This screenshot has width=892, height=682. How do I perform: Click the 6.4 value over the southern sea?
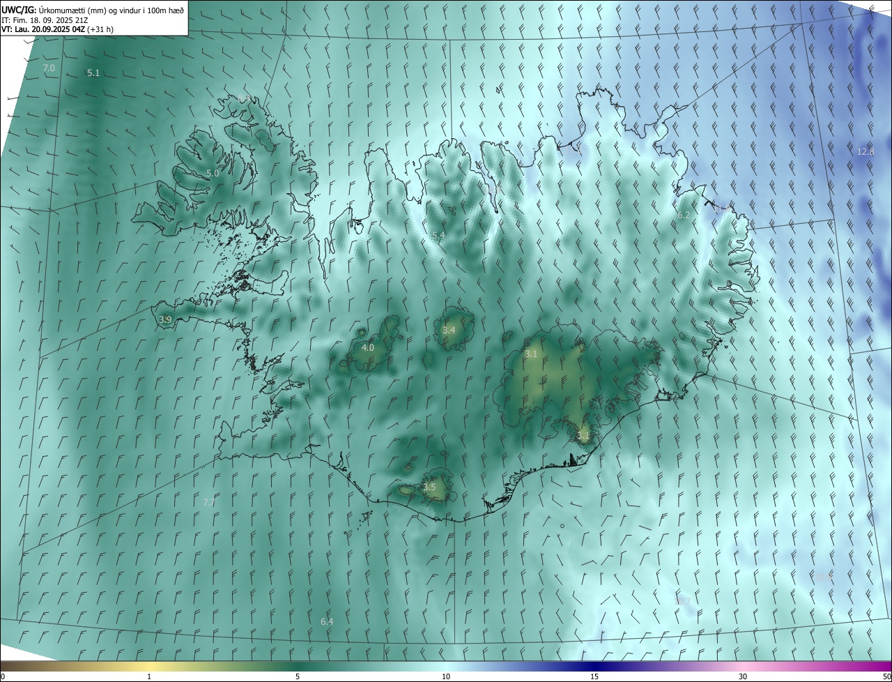pyautogui.click(x=327, y=621)
